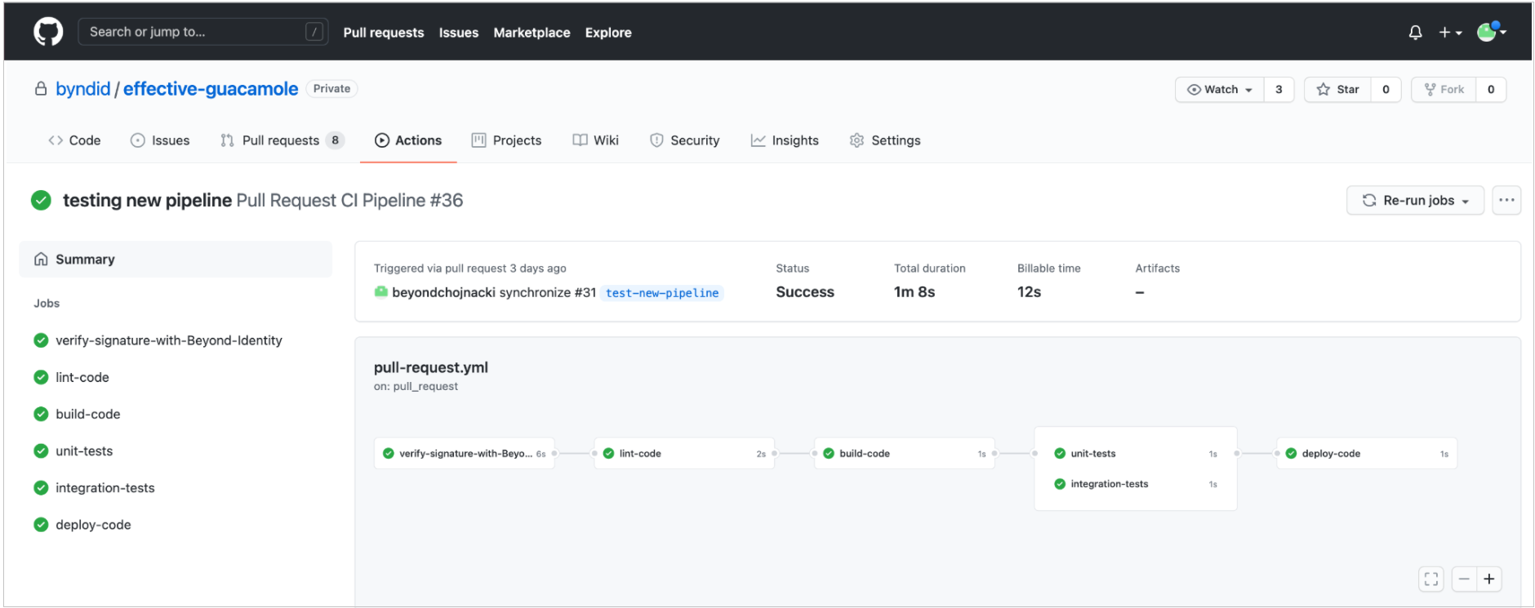Open the Insights tab
The width and height of the screenshot is (1535, 608).
click(785, 140)
